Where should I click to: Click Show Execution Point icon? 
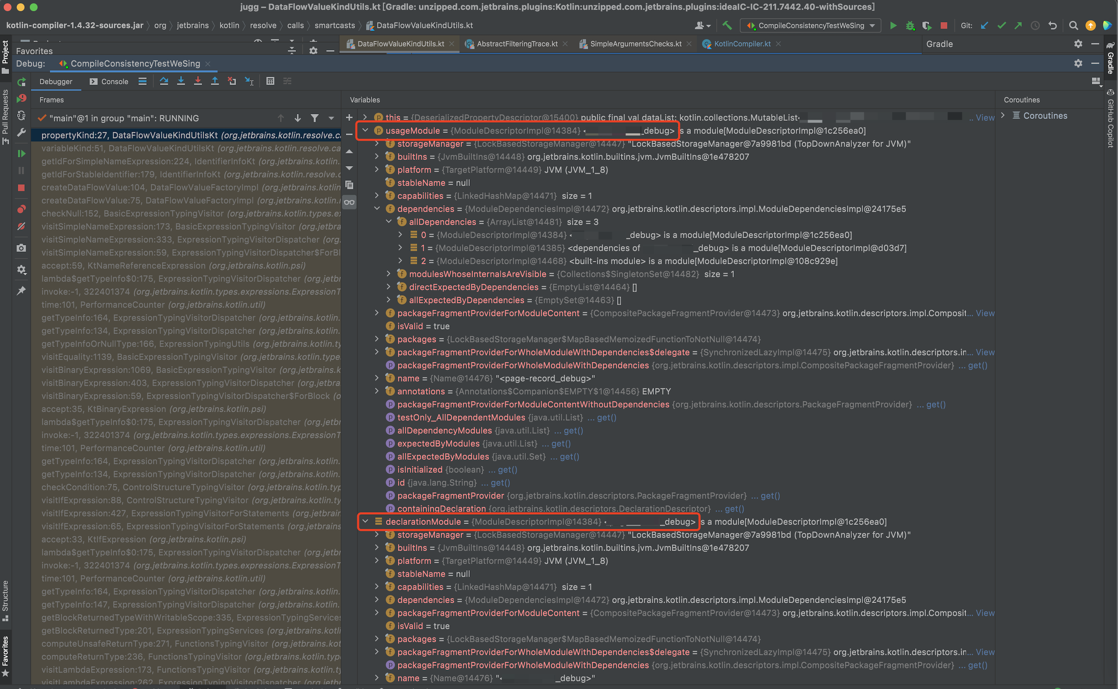pyautogui.click(x=143, y=81)
